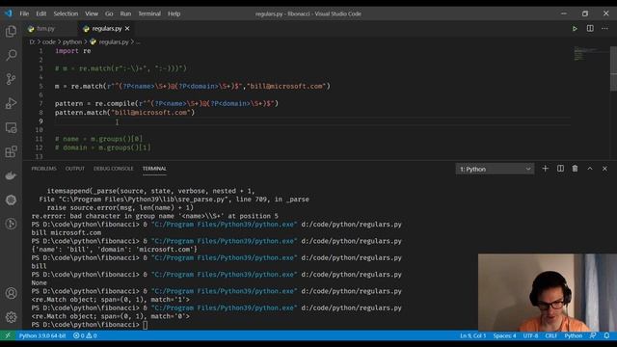Open the Run menu
The height and width of the screenshot is (347, 617).
[125, 13]
